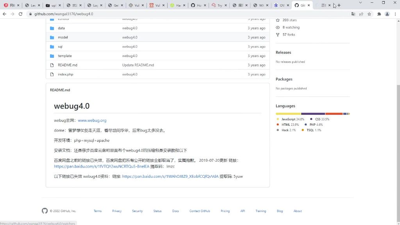Open the webug4.0 commit message in index.php row
Viewport: 400px width, 225px height.
pos(130,74)
